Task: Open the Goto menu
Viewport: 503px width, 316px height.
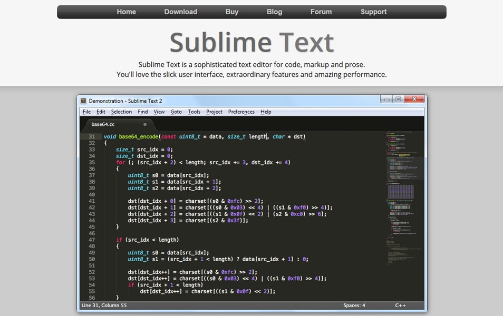Action: point(176,112)
